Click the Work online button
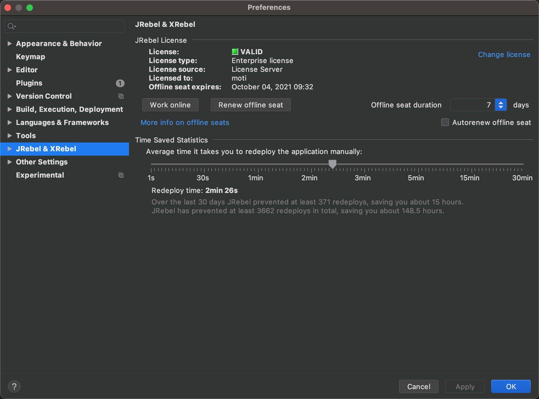Viewport: 539px width, 399px height. 170,105
